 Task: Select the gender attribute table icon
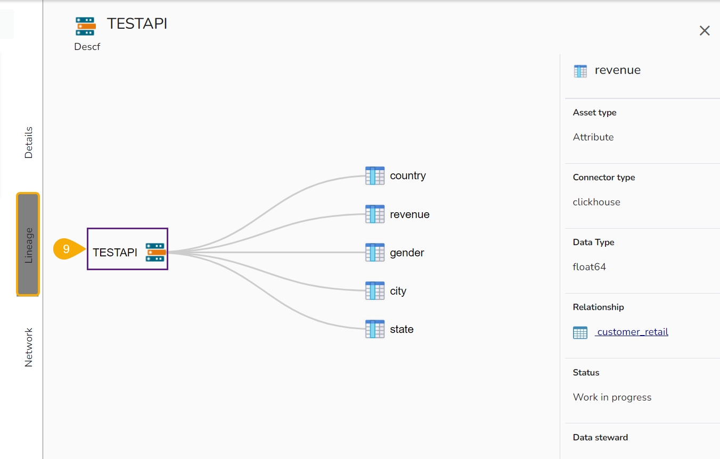click(x=375, y=252)
